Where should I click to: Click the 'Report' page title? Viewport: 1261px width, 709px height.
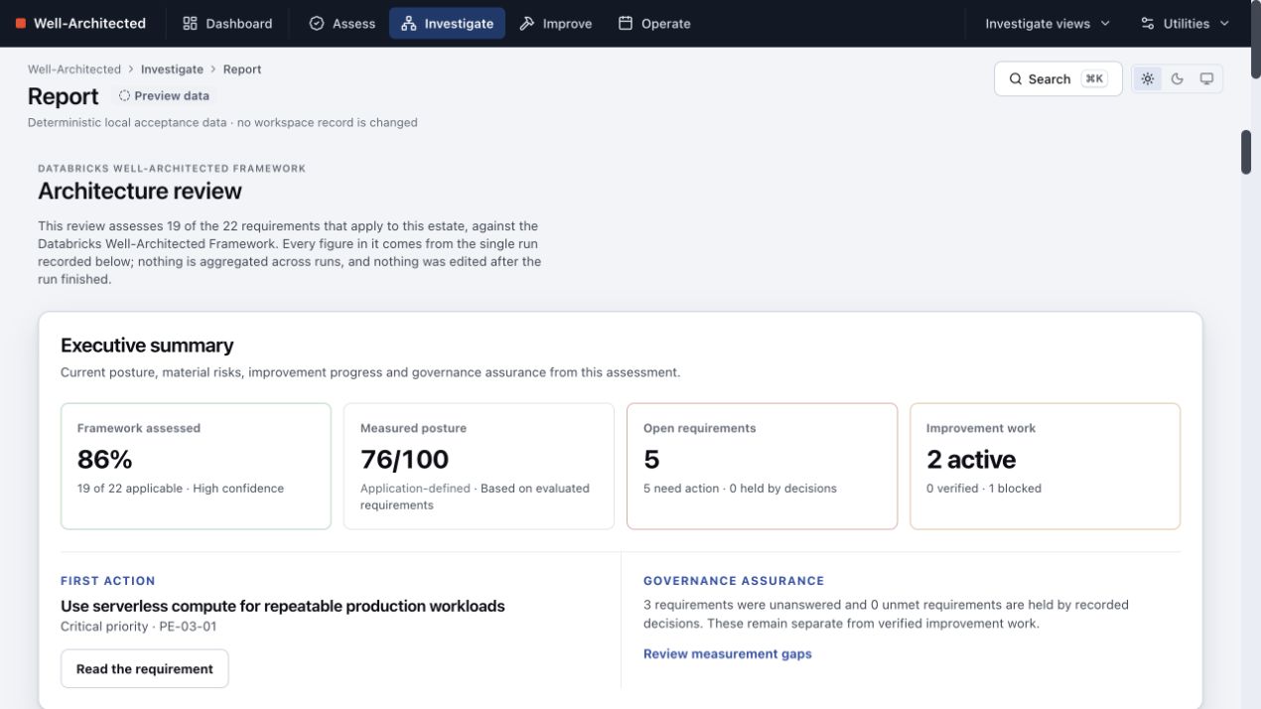[64, 96]
